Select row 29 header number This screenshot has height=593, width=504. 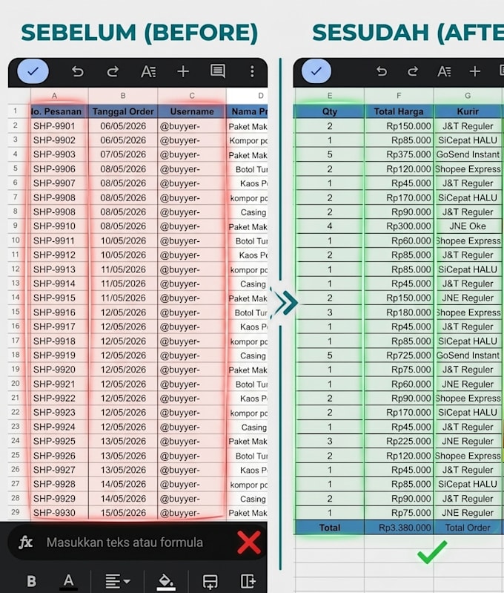coord(15,512)
